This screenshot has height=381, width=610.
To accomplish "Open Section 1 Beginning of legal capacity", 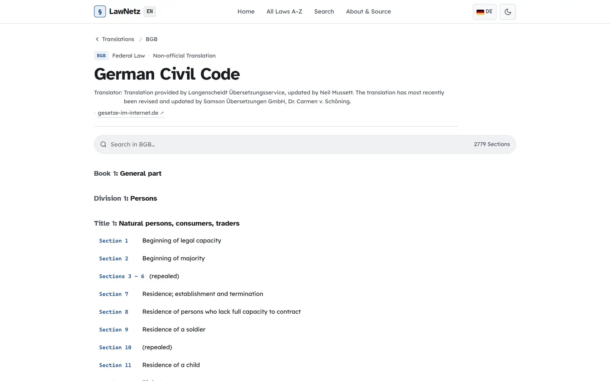I will (305, 240).
